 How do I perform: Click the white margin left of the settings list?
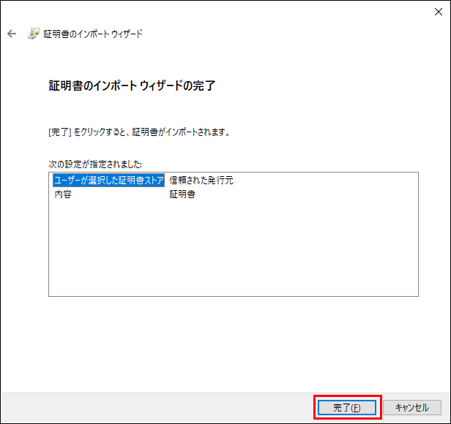pyautogui.click(x=24, y=234)
